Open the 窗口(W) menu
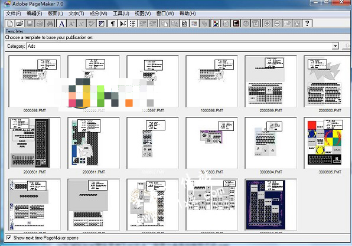The width and height of the screenshot is (352, 246). (x=165, y=14)
